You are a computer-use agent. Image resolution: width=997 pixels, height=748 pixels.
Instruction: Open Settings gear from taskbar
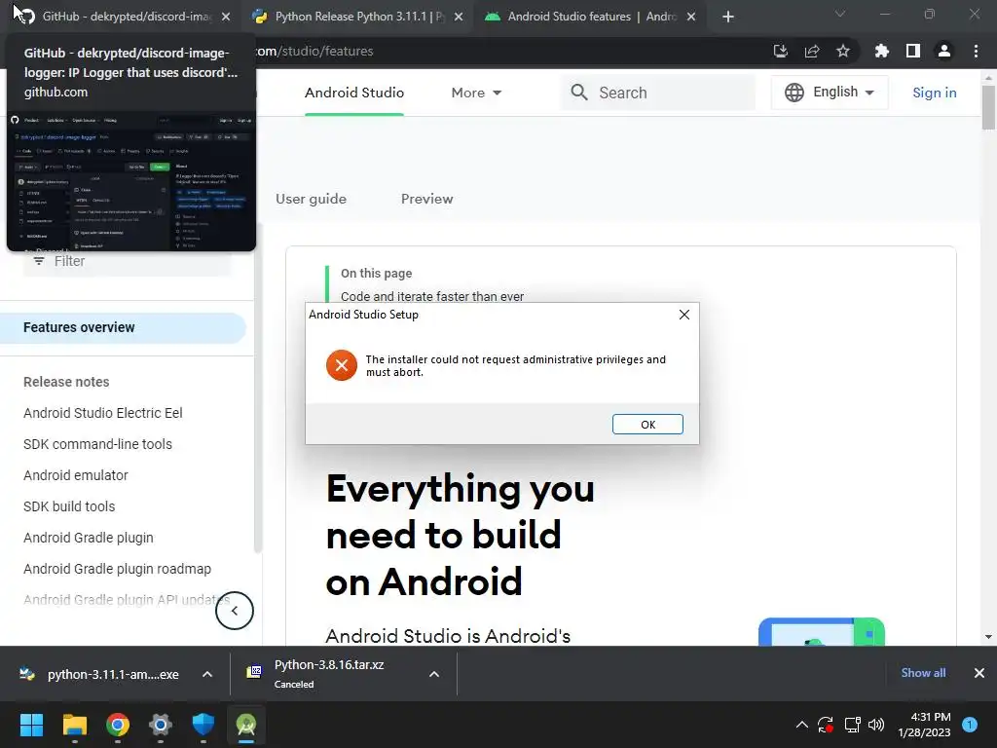pos(161,725)
